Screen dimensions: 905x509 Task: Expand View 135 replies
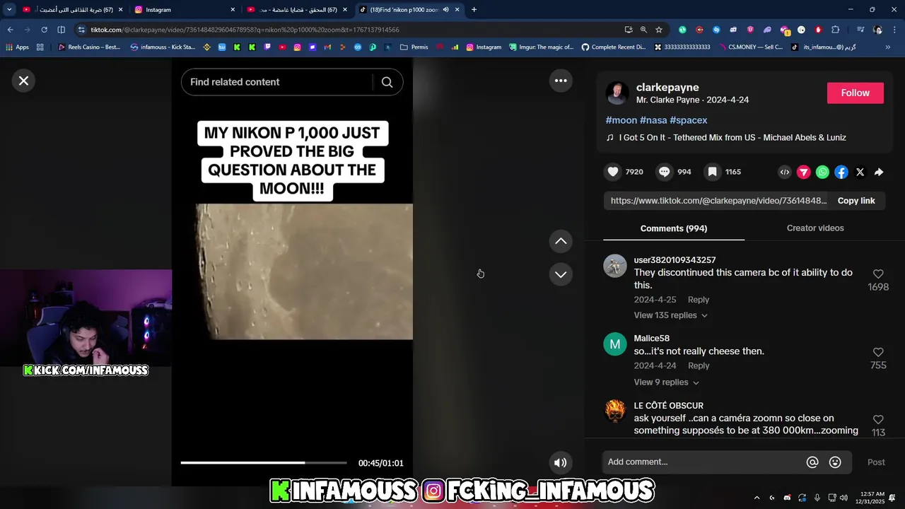click(x=670, y=315)
